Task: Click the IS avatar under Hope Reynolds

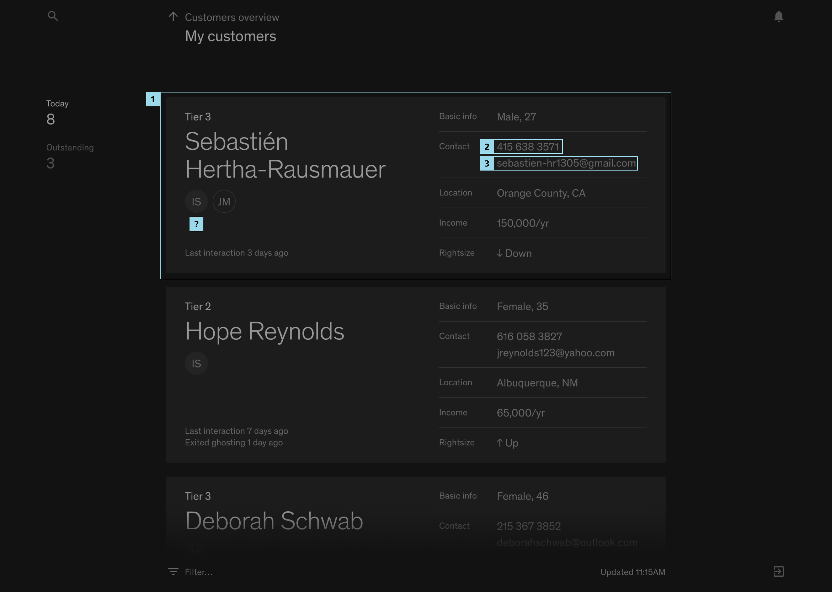Action: (196, 363)
